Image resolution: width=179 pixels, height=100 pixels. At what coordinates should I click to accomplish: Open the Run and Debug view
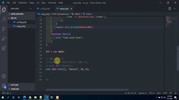point(4,39)
